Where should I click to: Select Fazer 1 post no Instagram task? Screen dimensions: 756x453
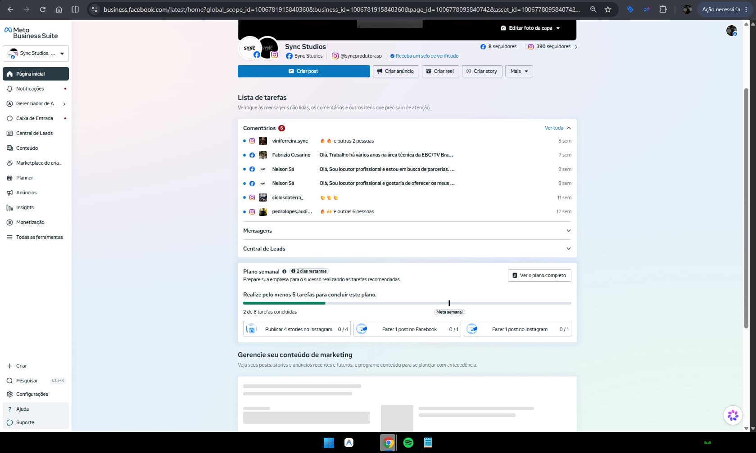(517, 329)
